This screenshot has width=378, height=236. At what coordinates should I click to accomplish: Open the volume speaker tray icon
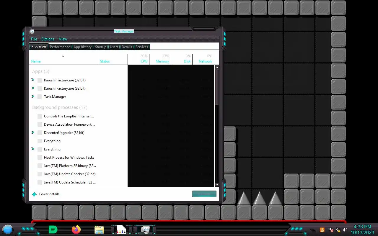pyautogui.click(x=345, y=230)
